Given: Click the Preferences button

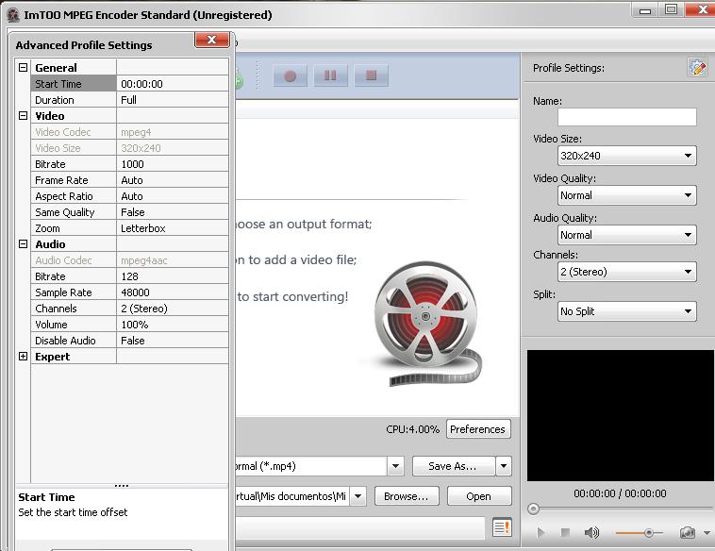Looking at the screenshot, I should click(478, 429).
